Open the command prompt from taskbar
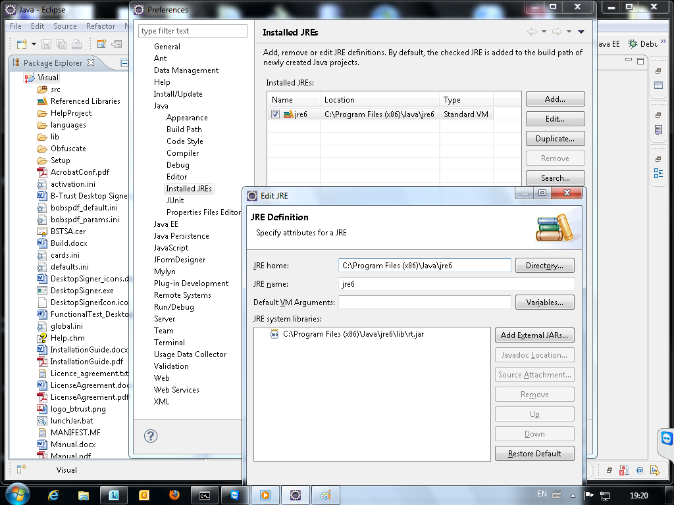 (x=205, y=495)
